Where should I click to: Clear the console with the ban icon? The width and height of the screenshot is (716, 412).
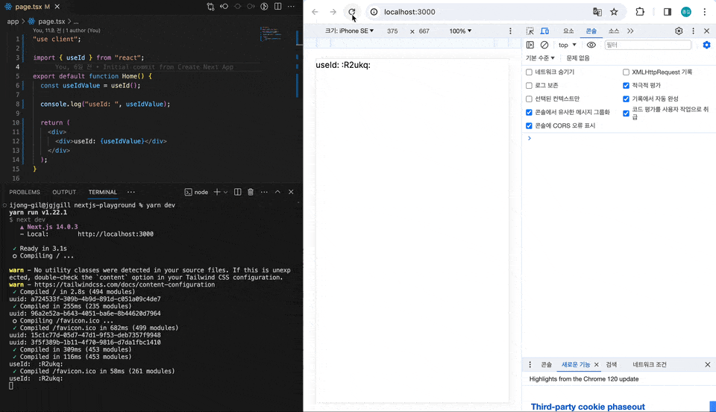544,45
